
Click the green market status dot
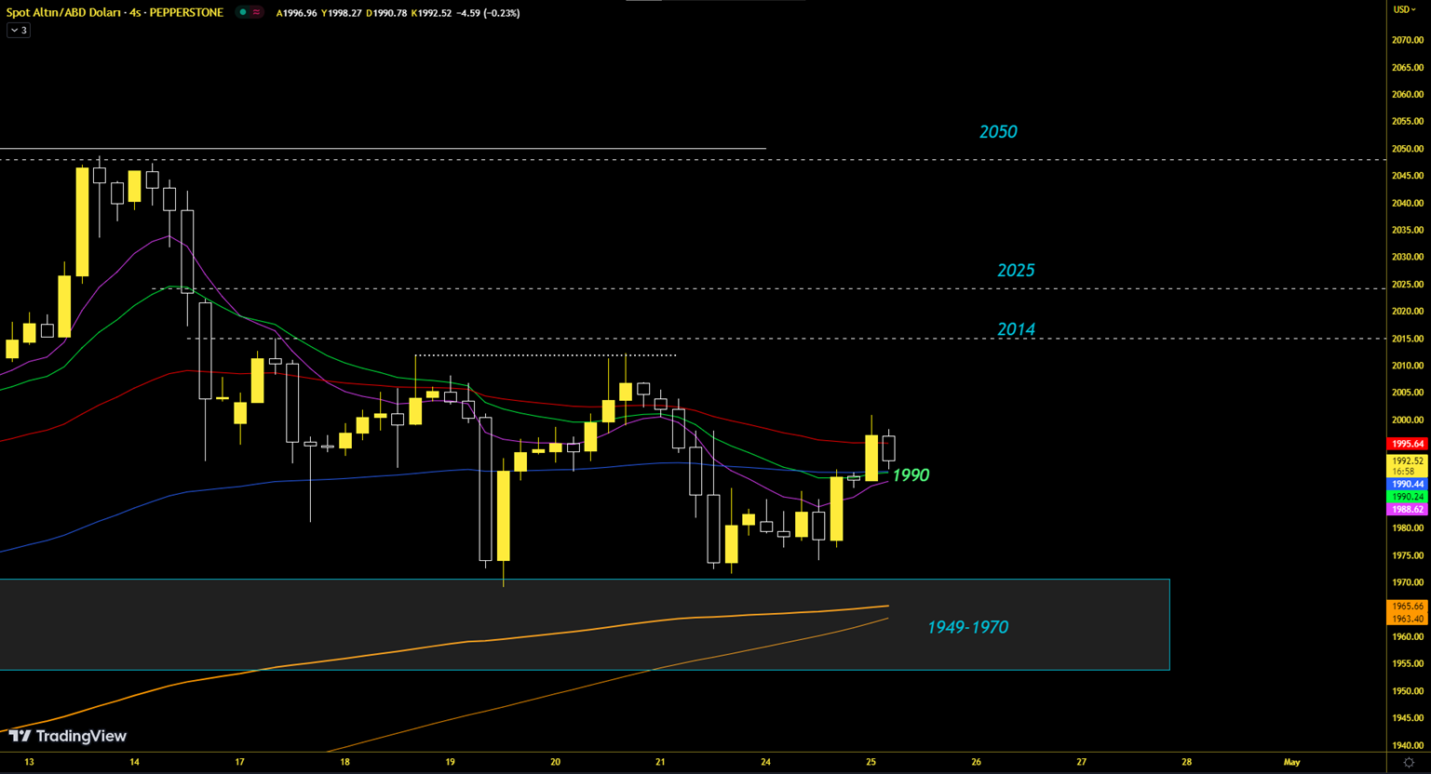tap(243, 13)
